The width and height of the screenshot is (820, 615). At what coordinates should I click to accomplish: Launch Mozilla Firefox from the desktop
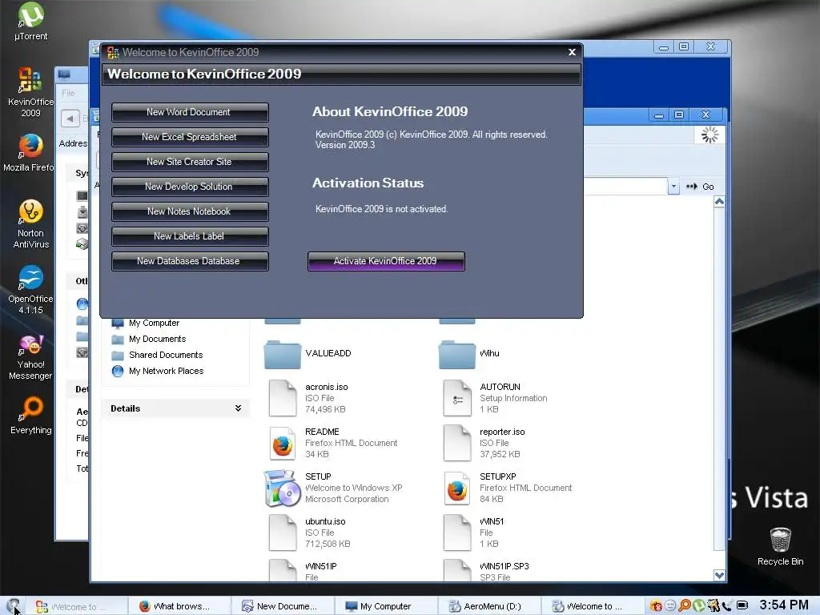pyautogui.click(x=29, y=153)
